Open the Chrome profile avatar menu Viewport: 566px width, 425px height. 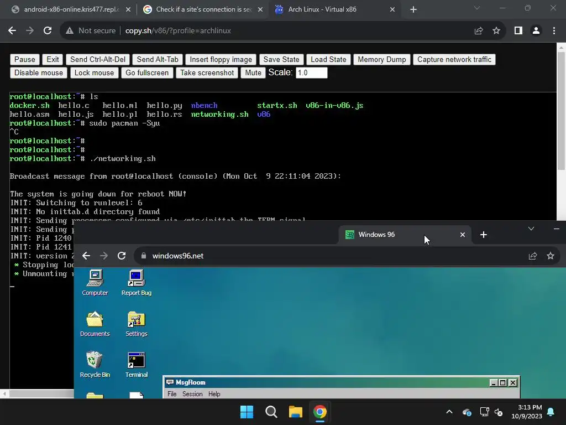(x=536, y=31)
